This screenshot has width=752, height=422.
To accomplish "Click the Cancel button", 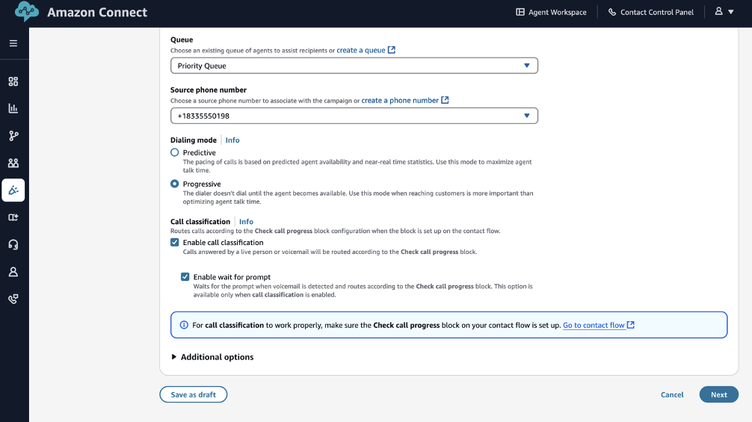I will click(x=672, y=394).
